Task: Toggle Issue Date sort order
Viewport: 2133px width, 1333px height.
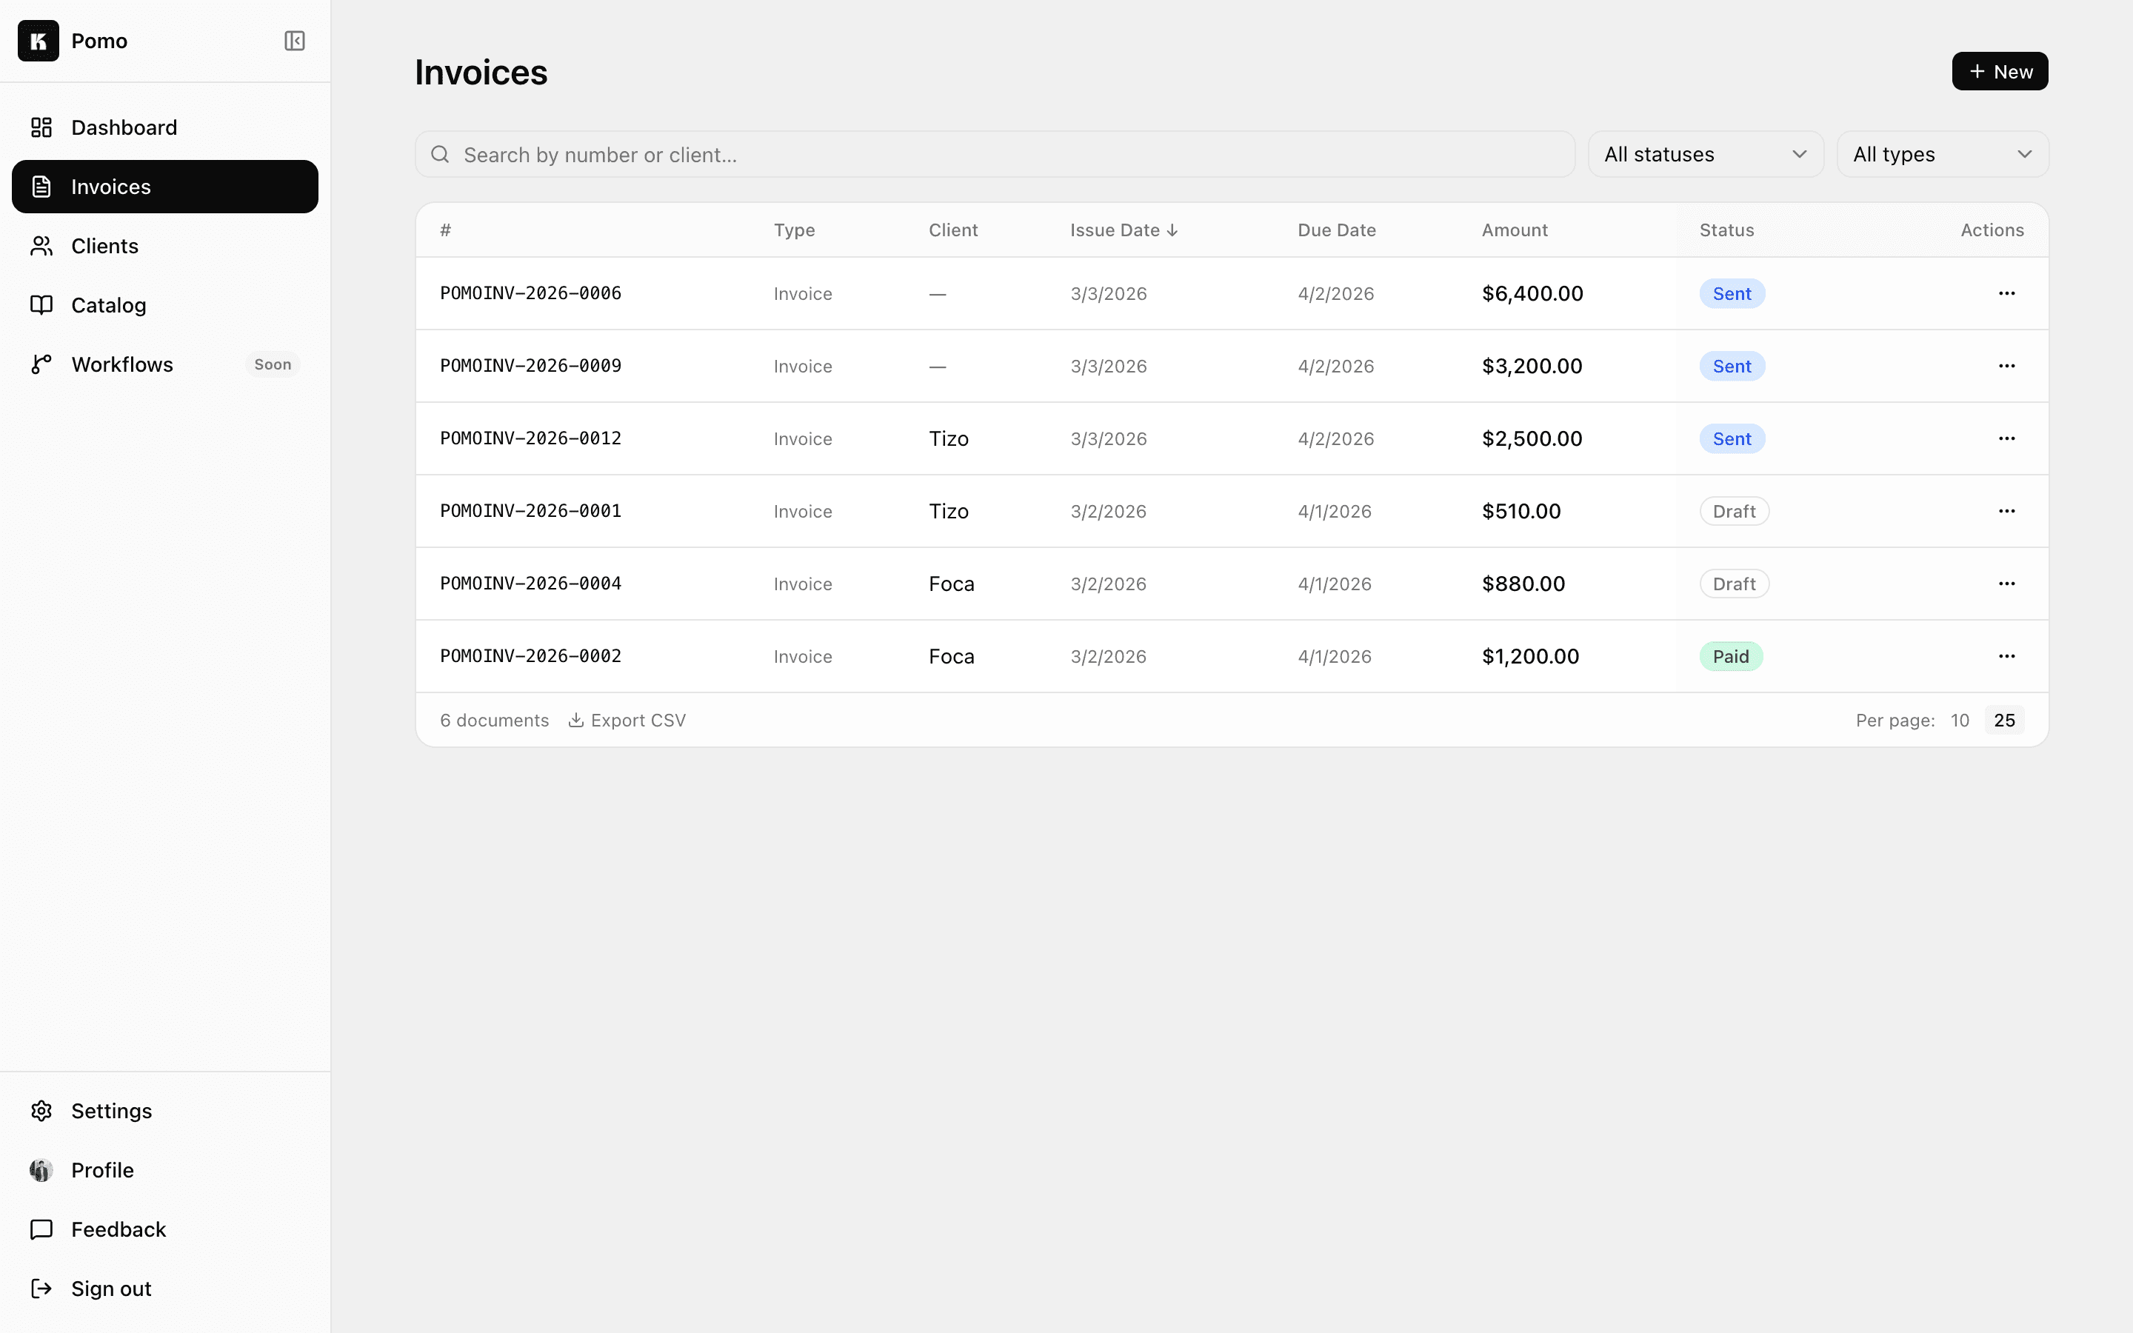Action: pyautogui.click(x=1122, y=230)
